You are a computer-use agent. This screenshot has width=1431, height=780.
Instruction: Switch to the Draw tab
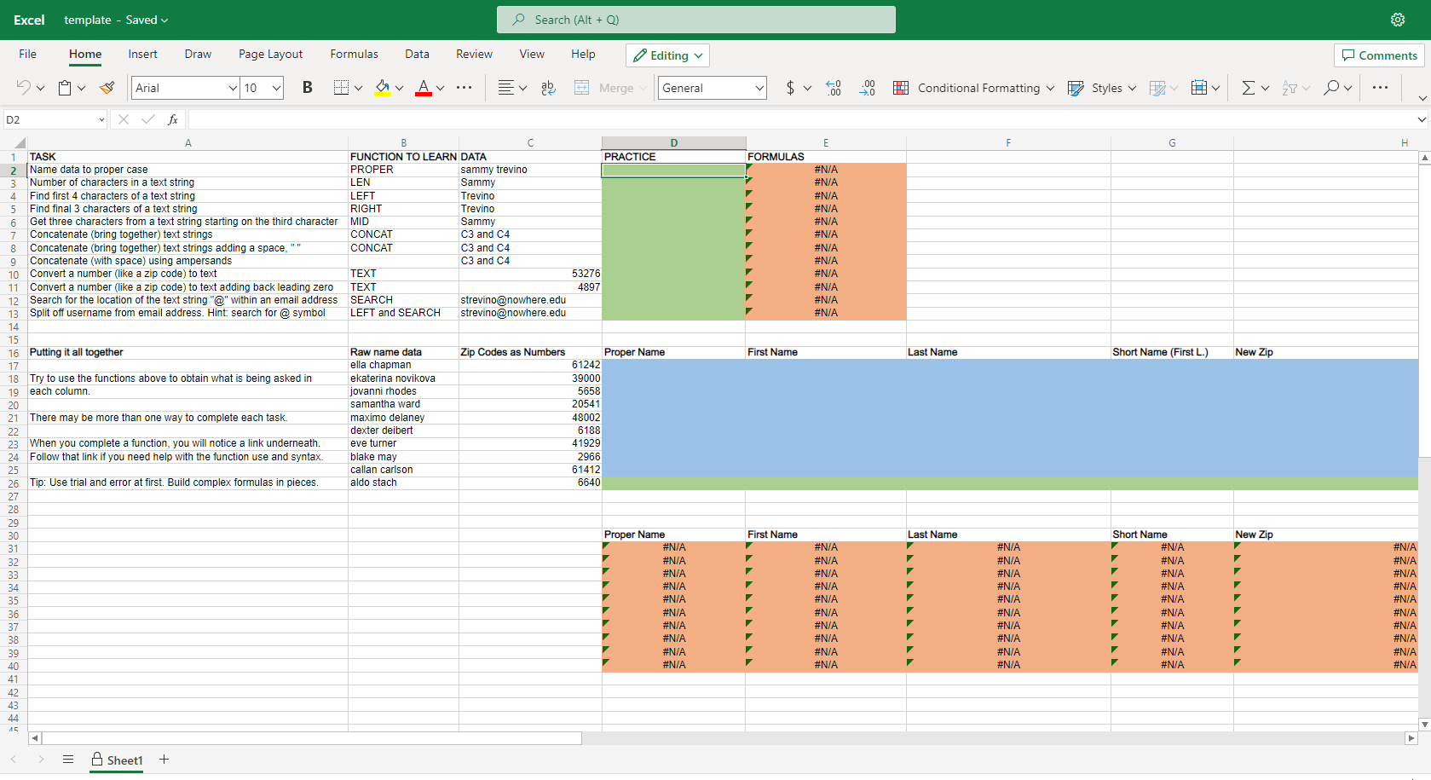(198, 54)
